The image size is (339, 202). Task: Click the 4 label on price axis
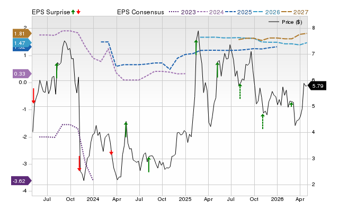314,132
